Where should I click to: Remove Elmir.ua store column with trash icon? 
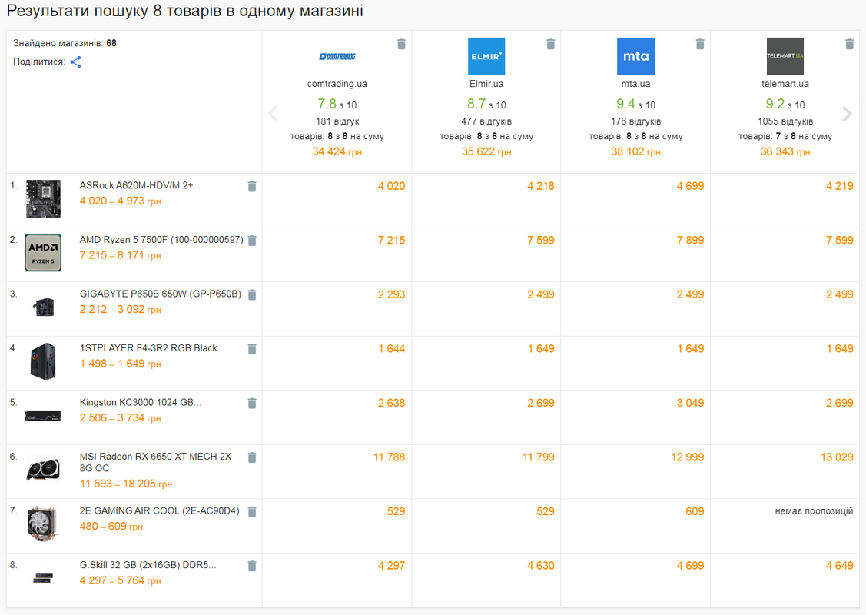(551, 45)
